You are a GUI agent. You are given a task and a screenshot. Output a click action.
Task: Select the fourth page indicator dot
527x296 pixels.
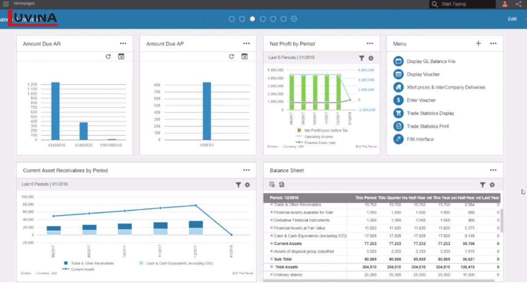(263, 19)
